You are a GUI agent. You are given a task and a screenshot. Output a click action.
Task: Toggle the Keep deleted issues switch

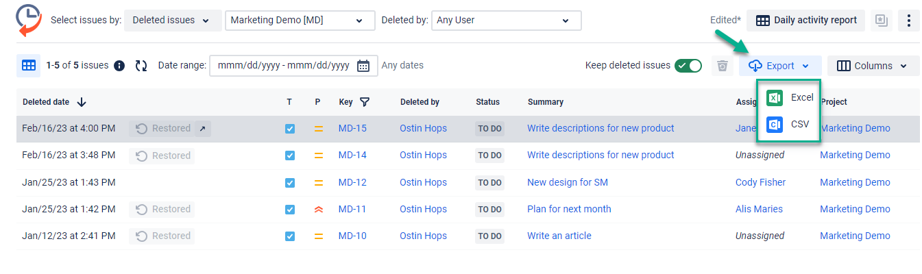click(x=688, y=66)
